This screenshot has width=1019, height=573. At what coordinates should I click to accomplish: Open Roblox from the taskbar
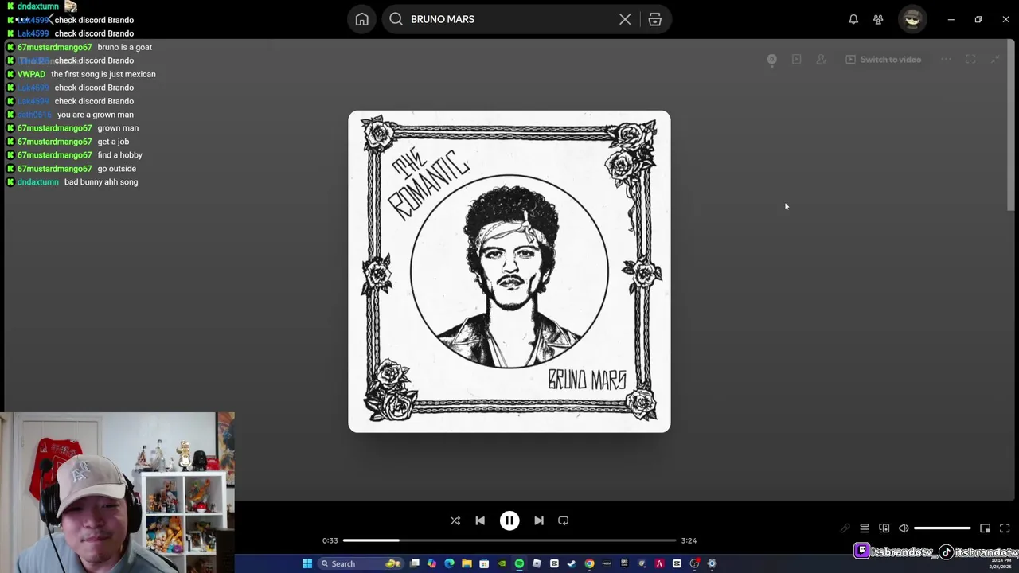537,563
